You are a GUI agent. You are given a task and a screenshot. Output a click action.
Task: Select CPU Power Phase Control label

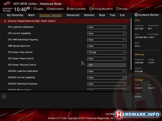(x=21, y=59)
